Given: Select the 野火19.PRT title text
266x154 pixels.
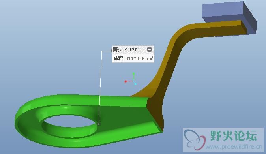Looking at the screenshot, I should point(125,50).
